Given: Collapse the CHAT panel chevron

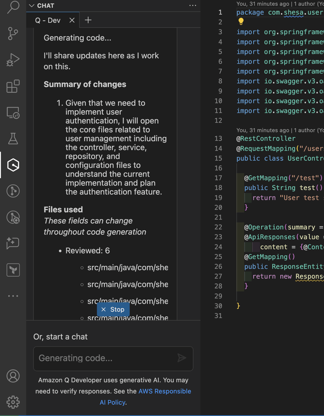Looking at the screenshot, I should pos(31,6).
